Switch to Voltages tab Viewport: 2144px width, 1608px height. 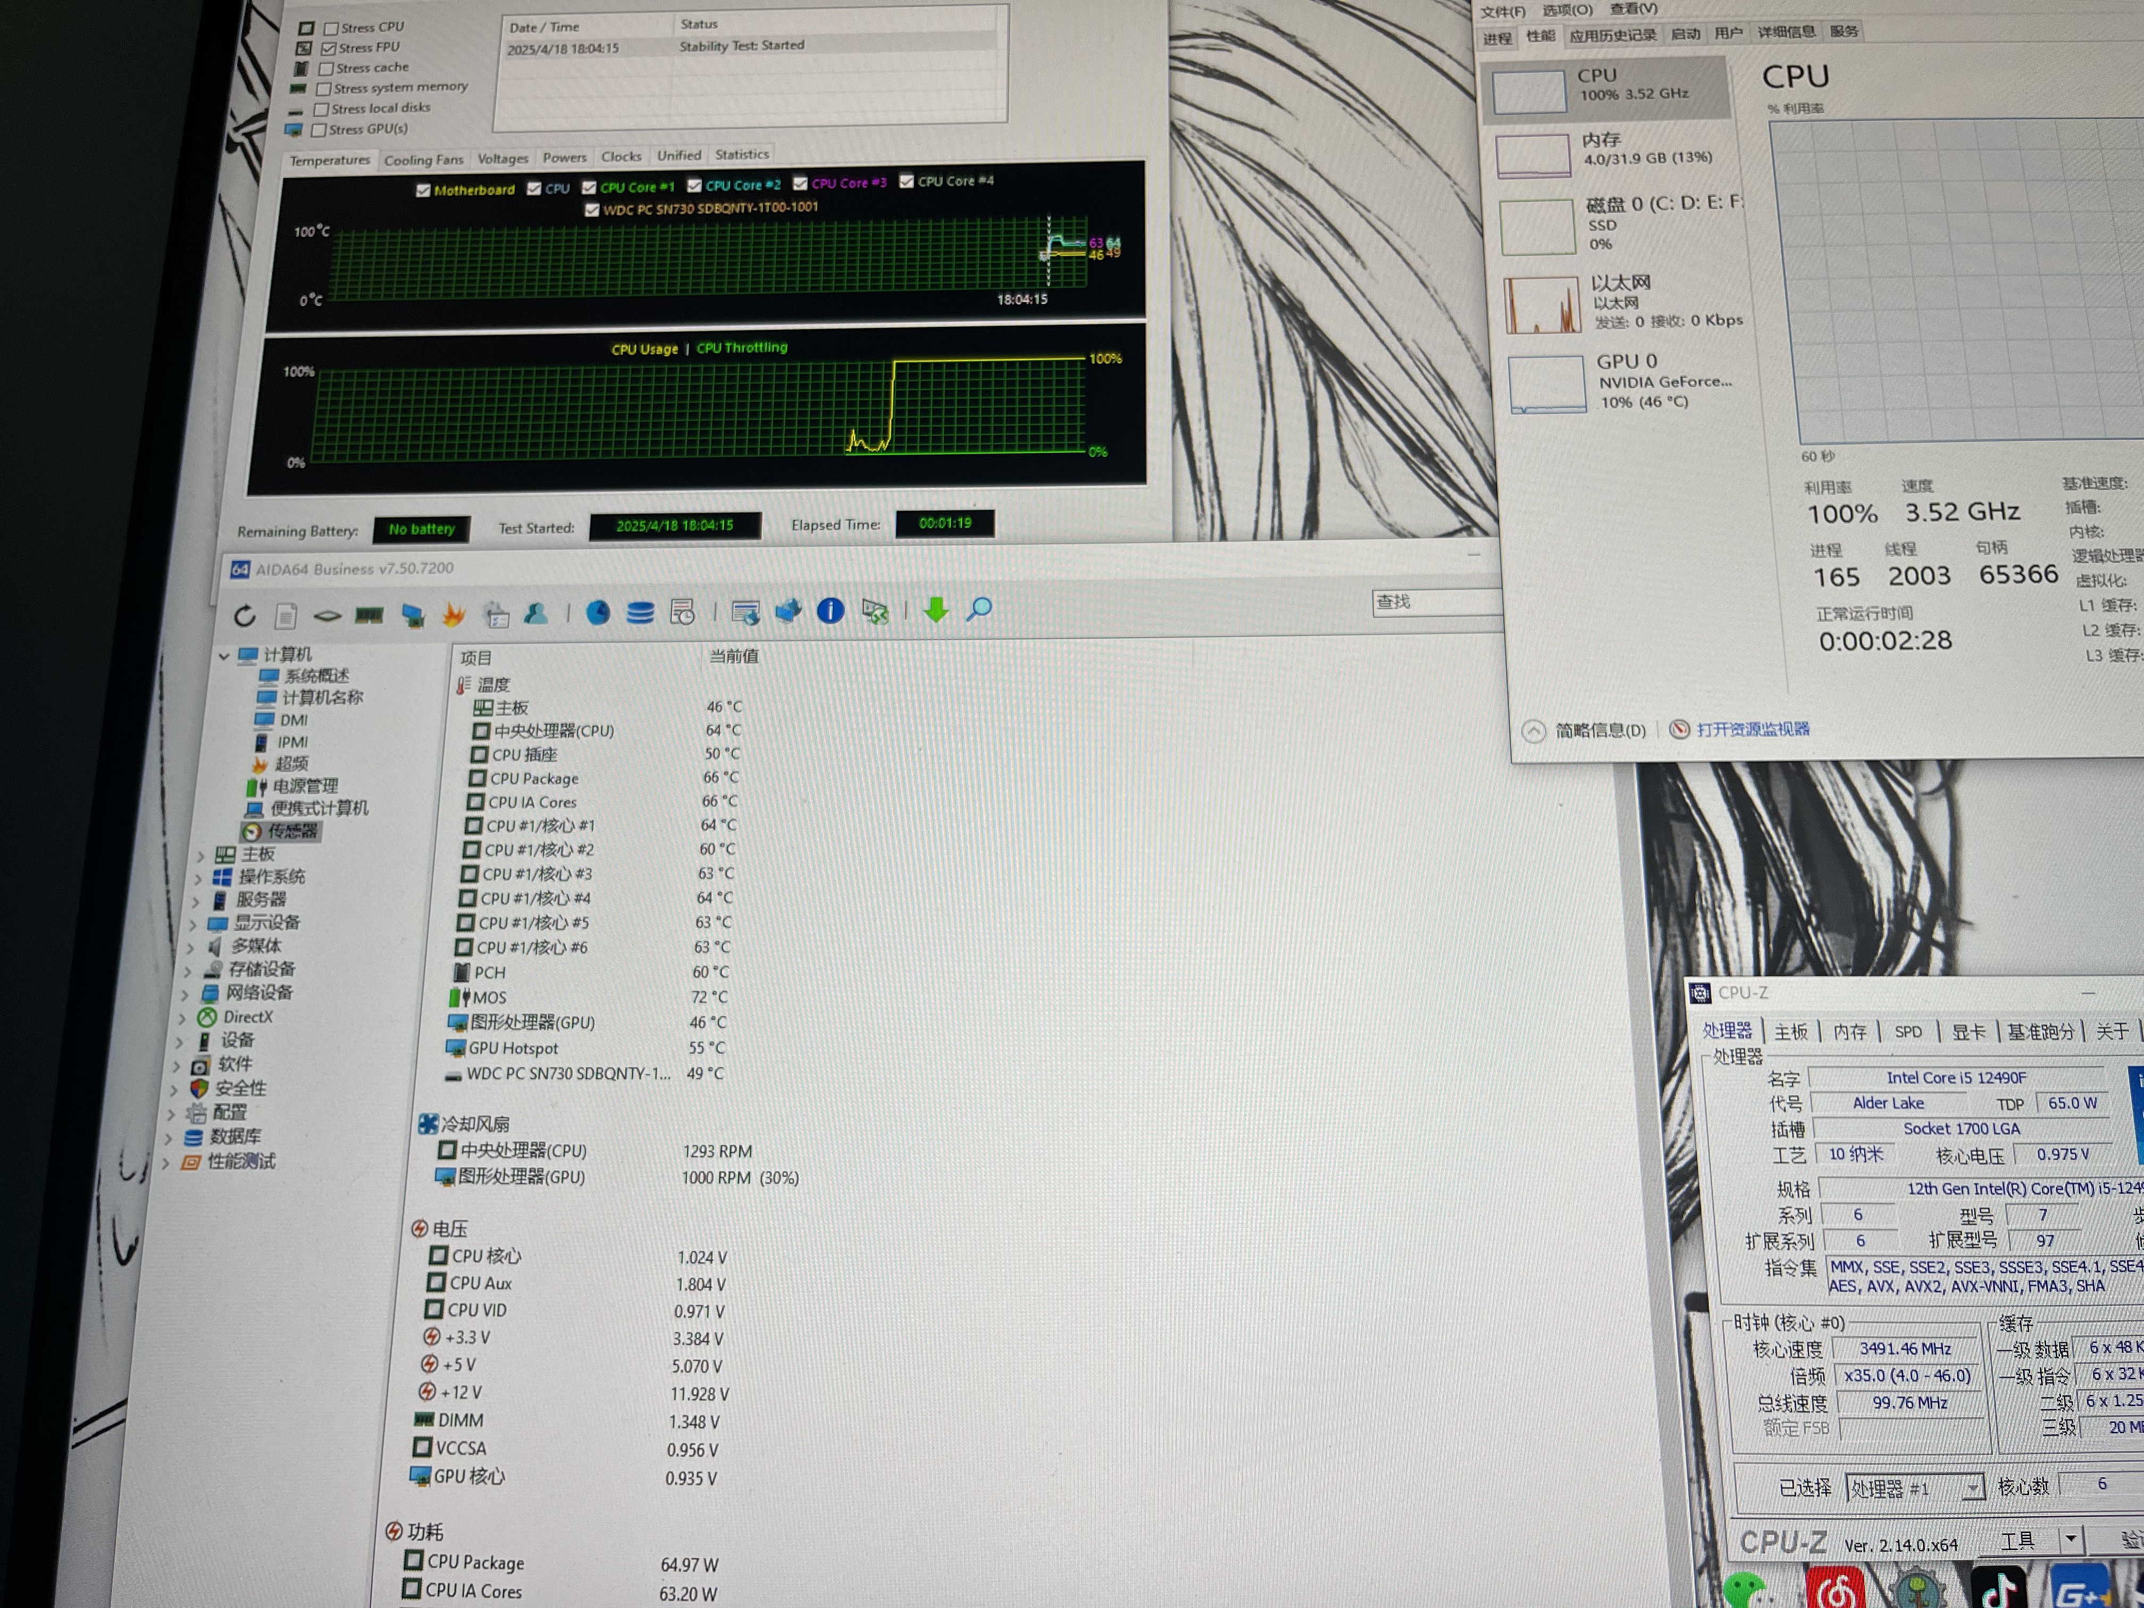coord(503,159)
